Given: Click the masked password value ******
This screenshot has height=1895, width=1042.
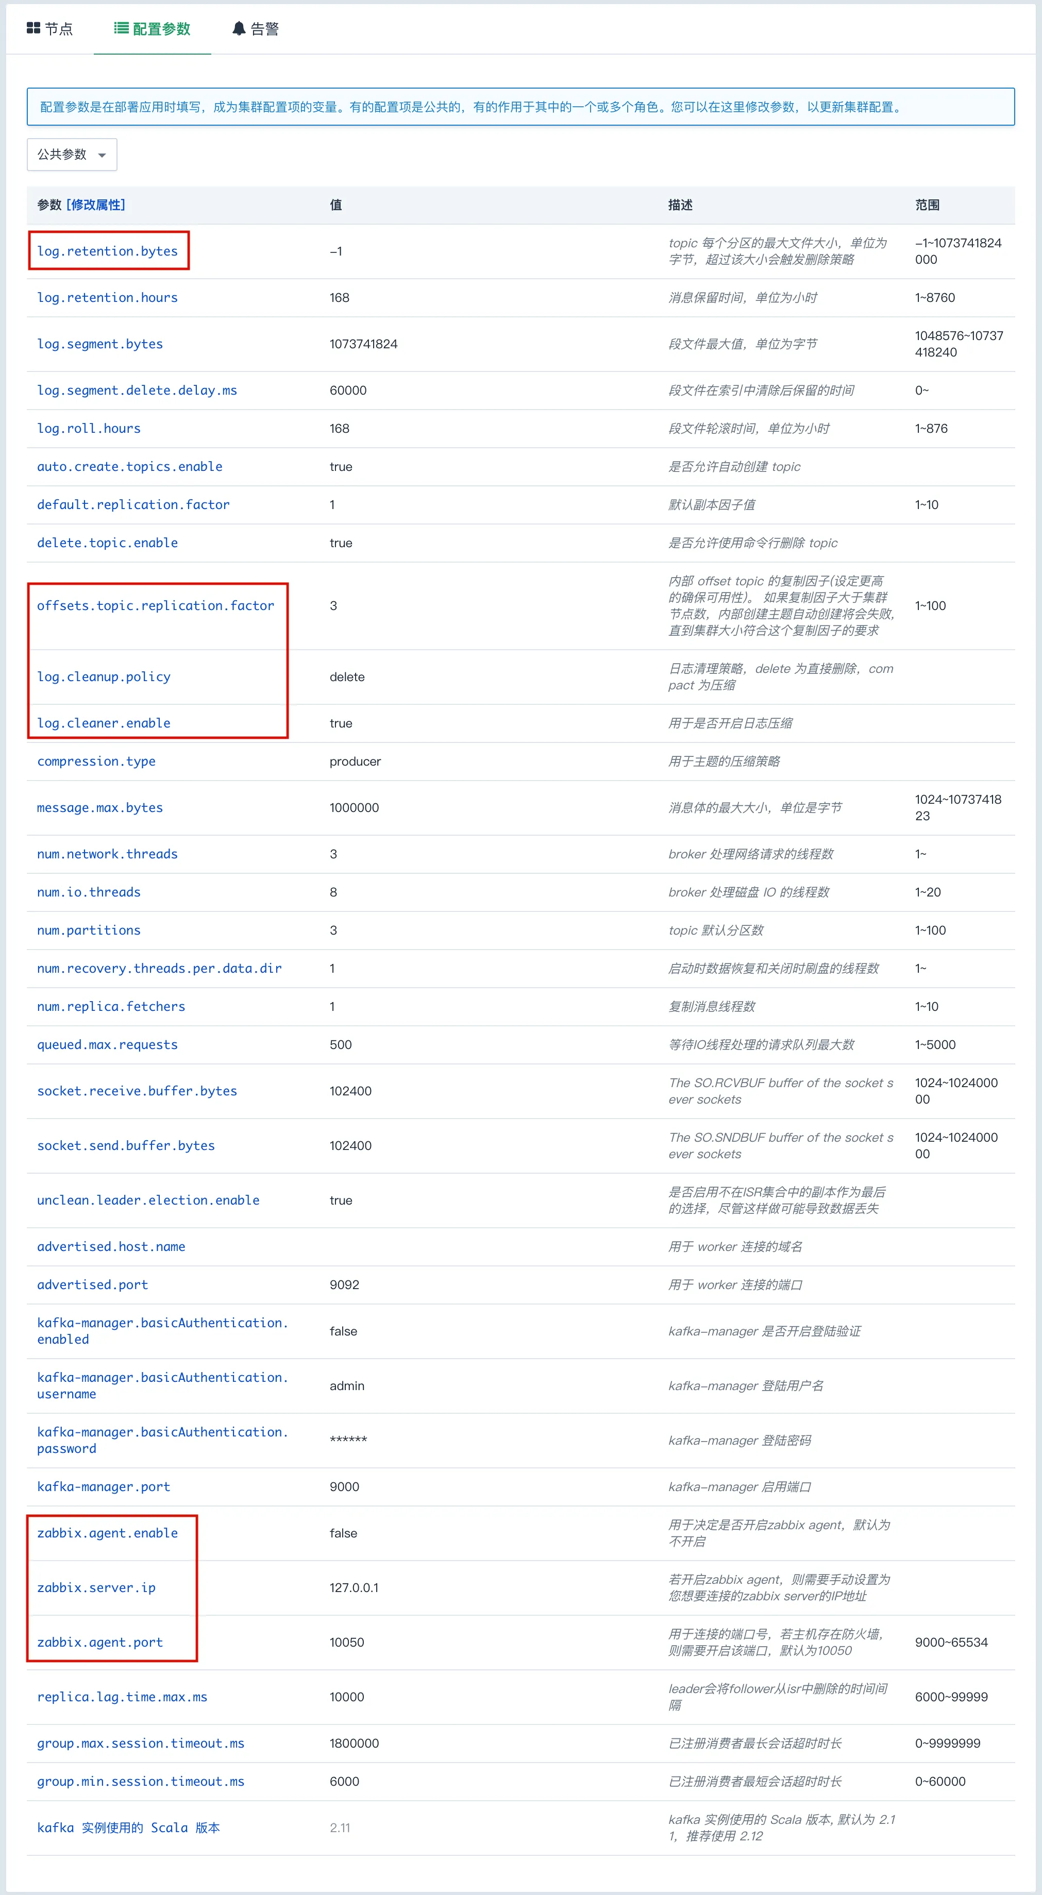Looking at the screenshot, I should pyautogui.click(x=348, y=1440).
